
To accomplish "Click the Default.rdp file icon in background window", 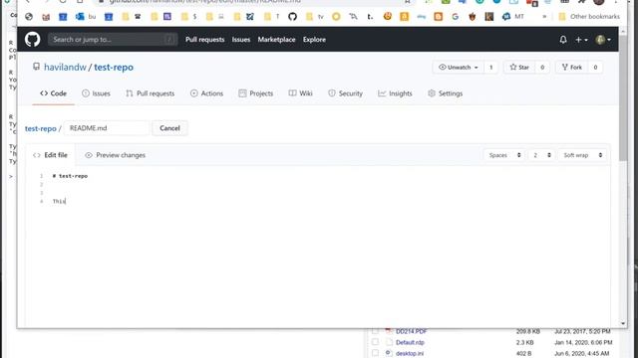I will [389, 342].
